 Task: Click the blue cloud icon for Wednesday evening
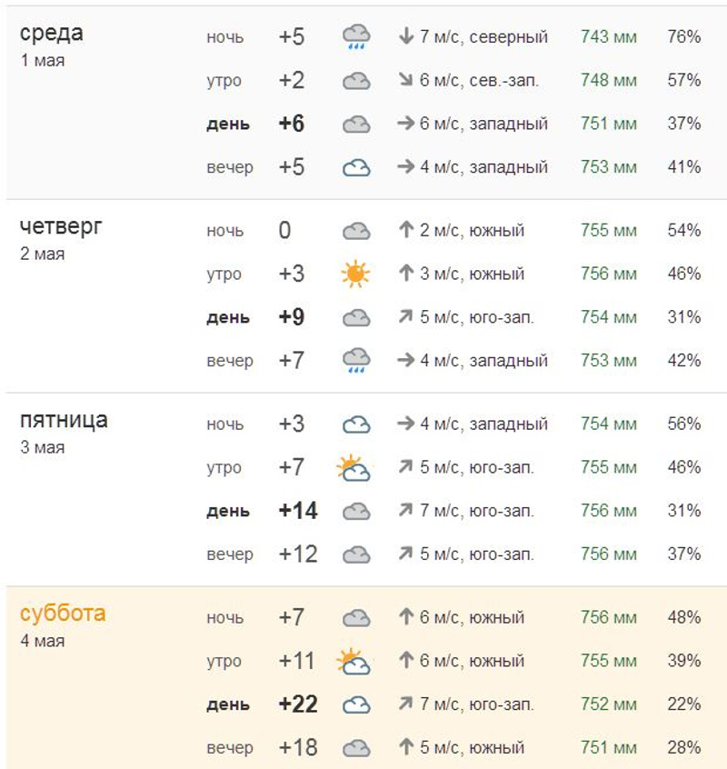pyautogui.click(x=356, y=167)
